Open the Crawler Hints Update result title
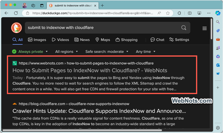223x133 pixels. (x=99, y=111)
